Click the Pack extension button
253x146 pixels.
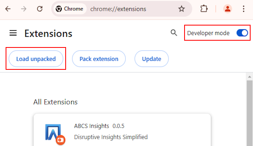(99, 59)
